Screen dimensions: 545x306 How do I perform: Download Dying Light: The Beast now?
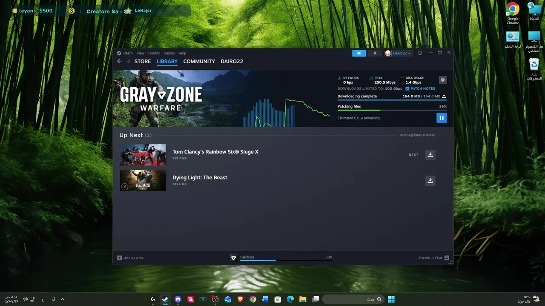click(430, 181)
